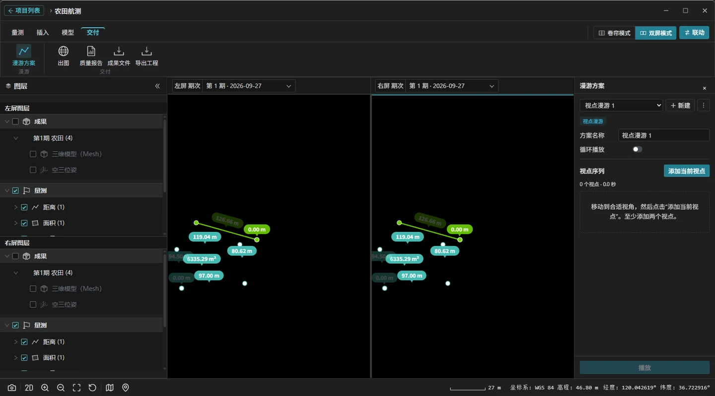Click the basemap icon in bottom toolbar
The image size is (715, 396).
pos(110,388)
